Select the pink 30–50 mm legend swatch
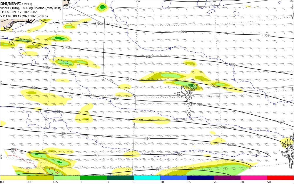Viewport: 294px width, 184px height. [254, 178]
